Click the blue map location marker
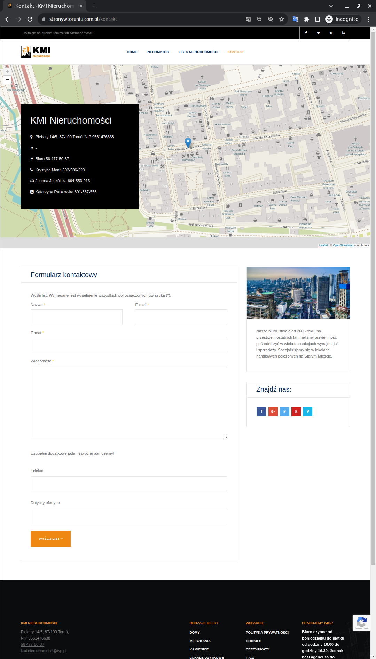The image size is (376, 659). pyautogui.click(x=188, y=142)
